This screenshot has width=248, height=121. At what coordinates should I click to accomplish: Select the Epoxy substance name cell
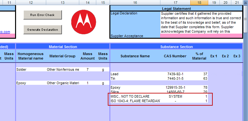click(135, 87)
